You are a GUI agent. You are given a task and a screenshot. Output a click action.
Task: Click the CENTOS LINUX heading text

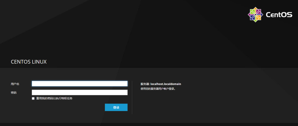coord(29,62)
